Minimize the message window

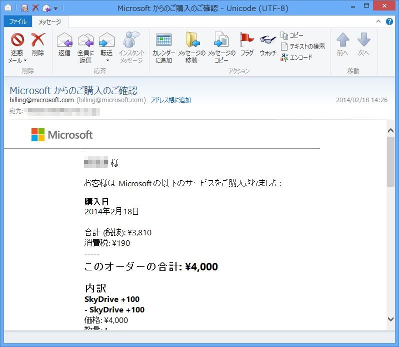[353, 7]
